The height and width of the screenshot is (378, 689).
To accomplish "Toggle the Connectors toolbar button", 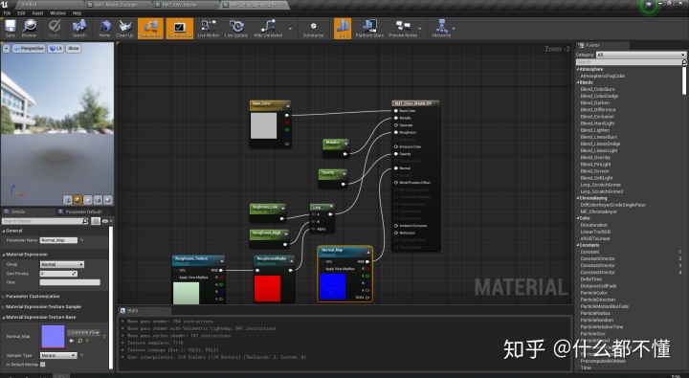I will click(x=150, y=28).
